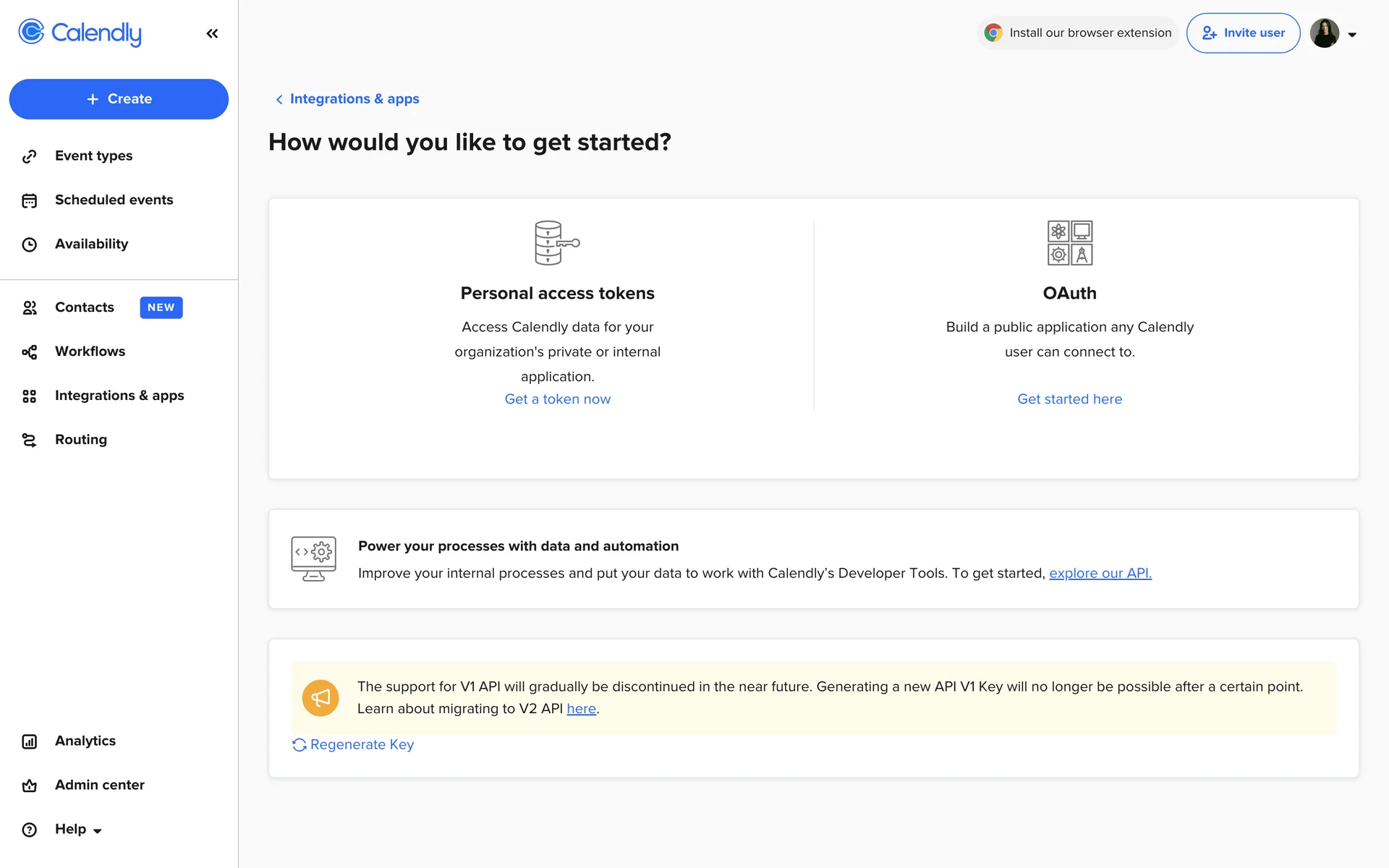Click the Admin center crown icon
Screen dimensions: 1389x868
coord(30,786)
